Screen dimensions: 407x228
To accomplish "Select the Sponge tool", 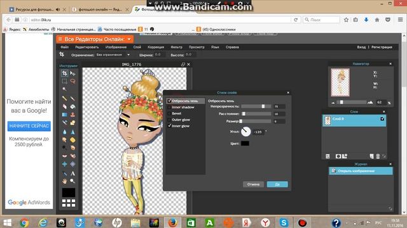I will 72,140.
